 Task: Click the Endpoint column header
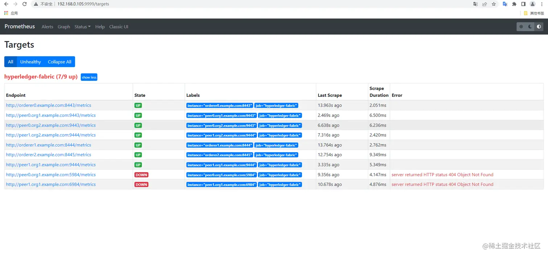[x=16, y=95]
